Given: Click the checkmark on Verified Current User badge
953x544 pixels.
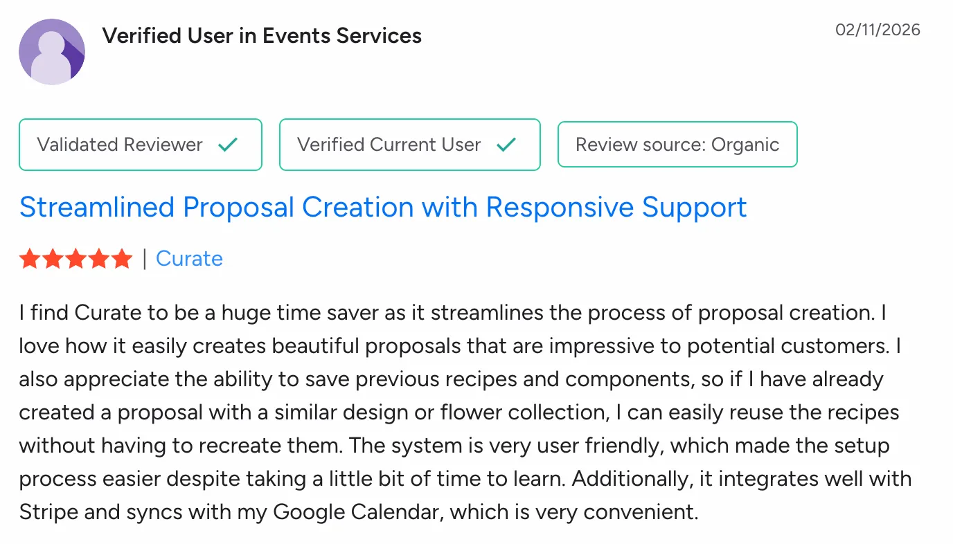Looking at the screenshot, I should pos(506,144).
